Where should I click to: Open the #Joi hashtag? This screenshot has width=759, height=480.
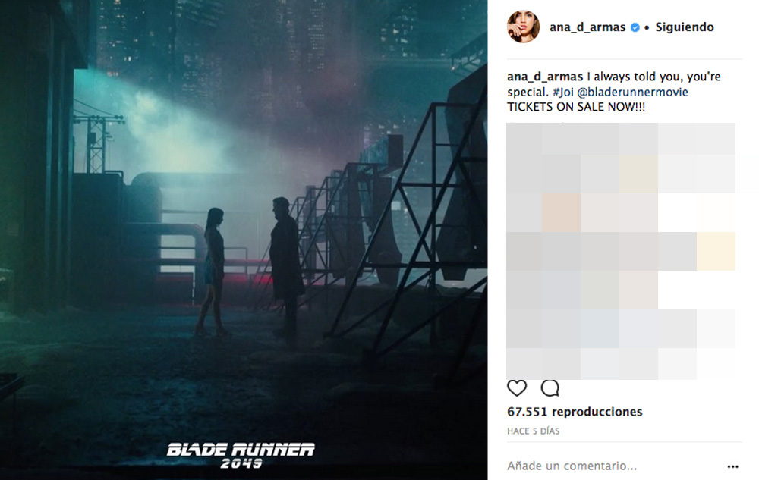coord(563,92)
